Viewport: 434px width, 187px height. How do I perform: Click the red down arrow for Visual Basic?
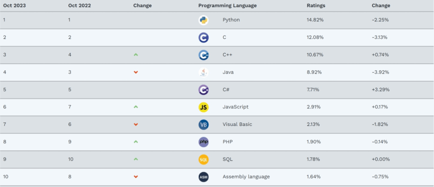(x=136, y=125)
